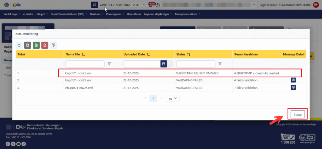Open the id-ID language dropdown
This screenshot has width=322, height=149.
click(139, 5)
